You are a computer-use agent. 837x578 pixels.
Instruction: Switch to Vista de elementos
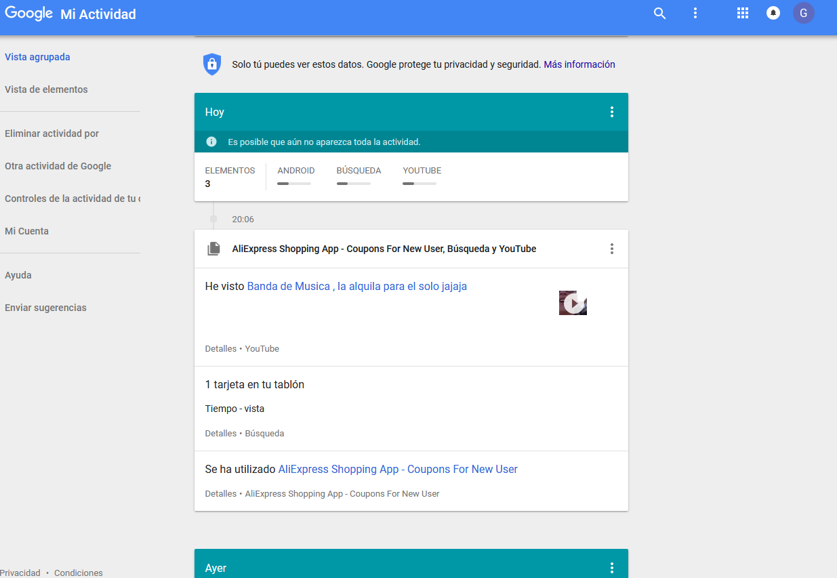click(x=46, y=89)
